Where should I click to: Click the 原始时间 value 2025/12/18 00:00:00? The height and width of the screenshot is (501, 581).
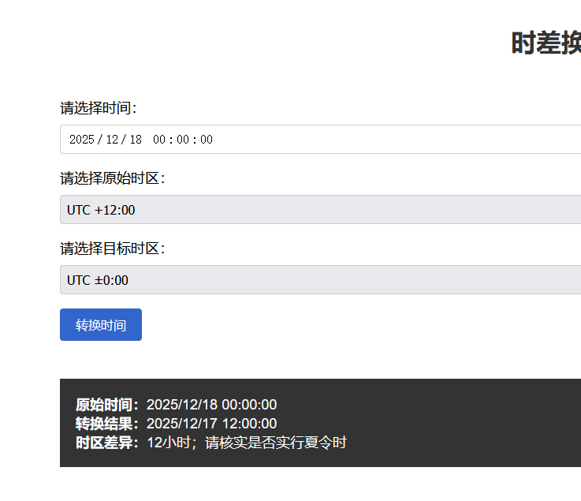point(211,404)
